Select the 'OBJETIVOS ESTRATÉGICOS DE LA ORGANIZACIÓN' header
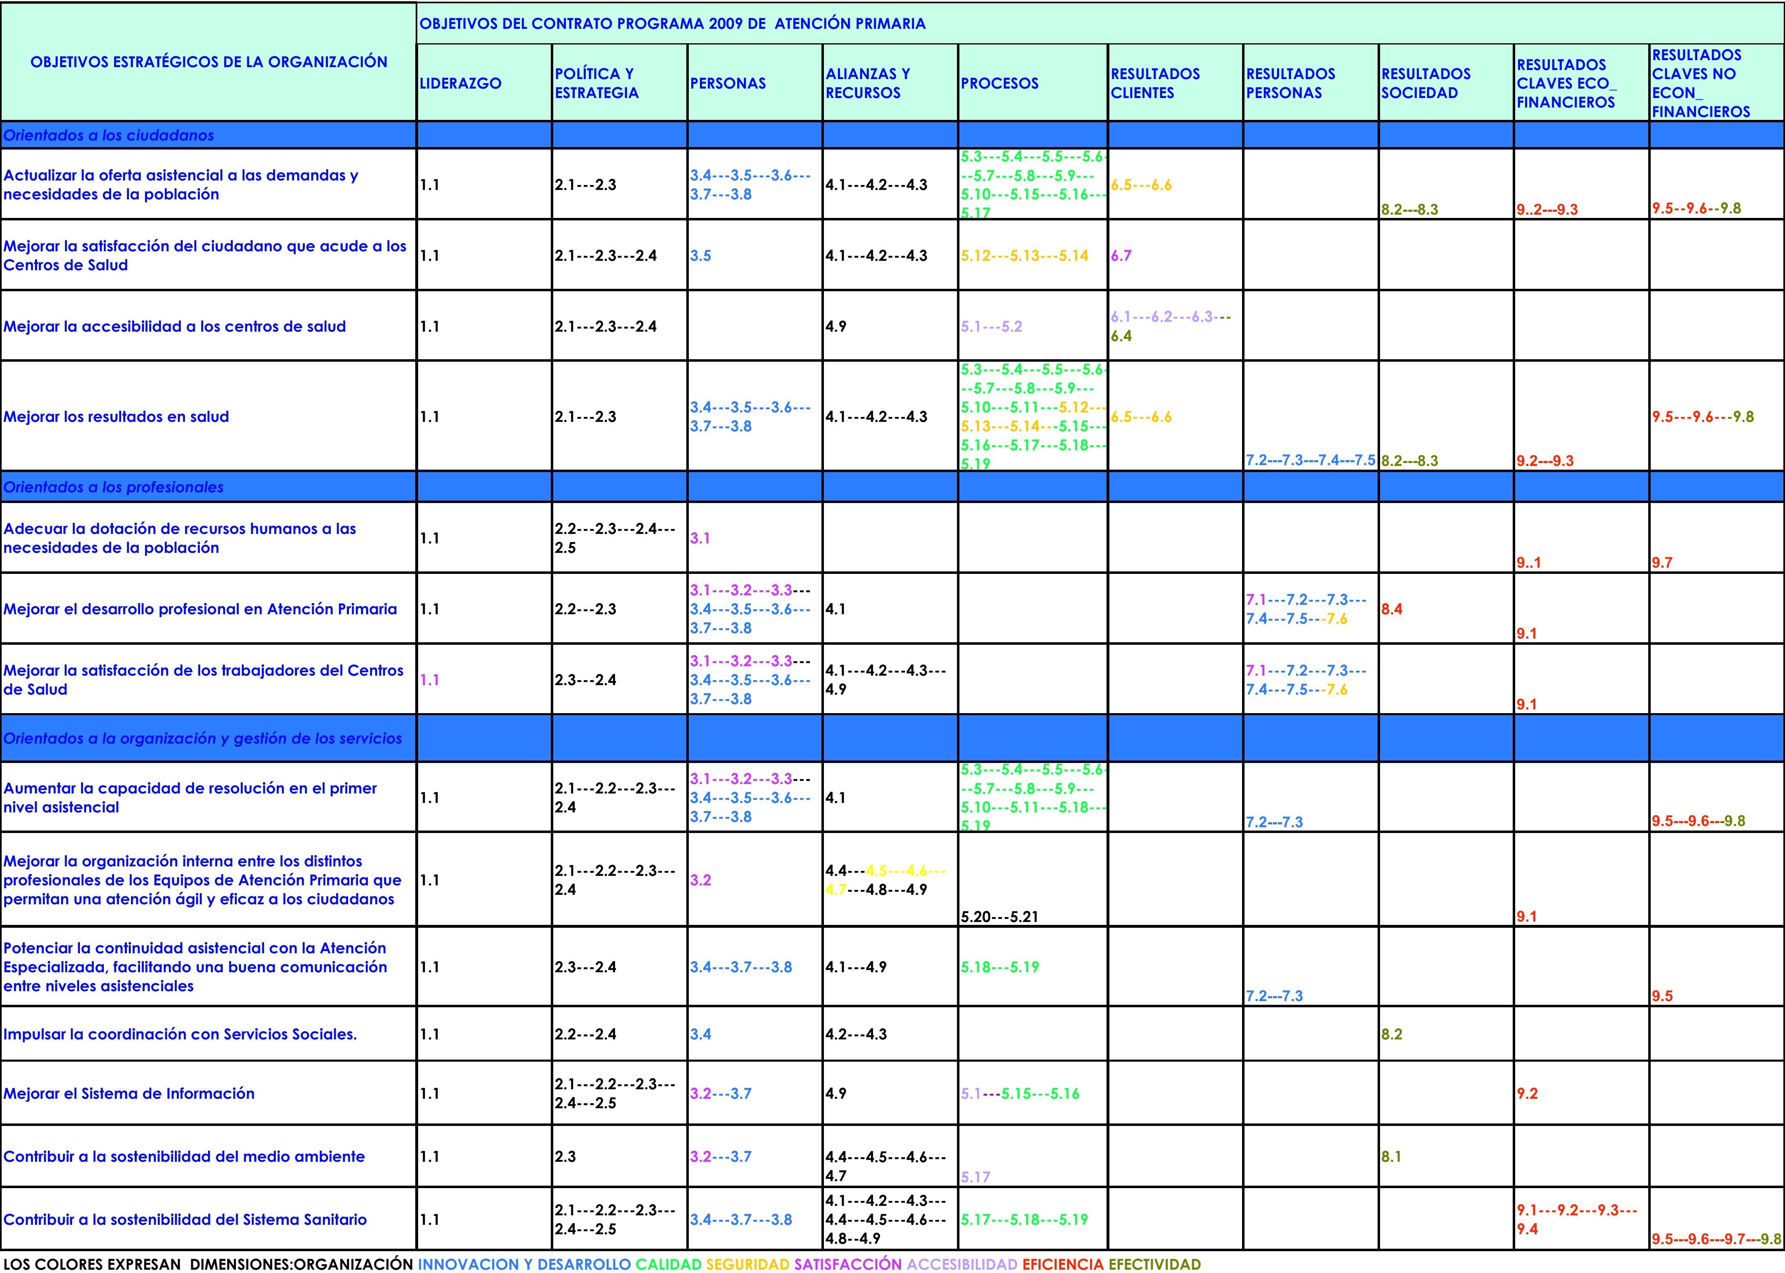The height and width of the screenshot is (1273, 1785). point(208,62)
